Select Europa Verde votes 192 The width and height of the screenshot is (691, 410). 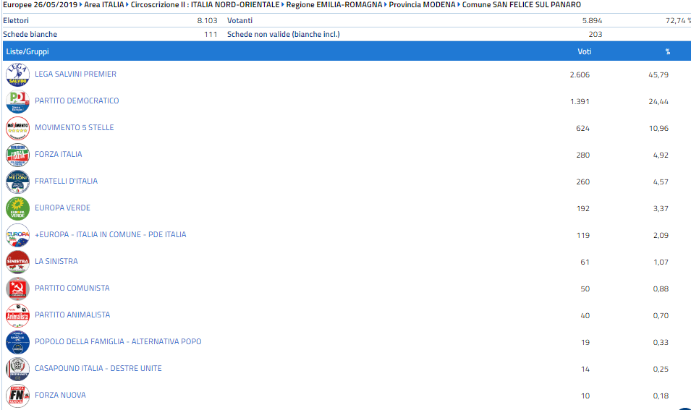[x=583, y=209]
